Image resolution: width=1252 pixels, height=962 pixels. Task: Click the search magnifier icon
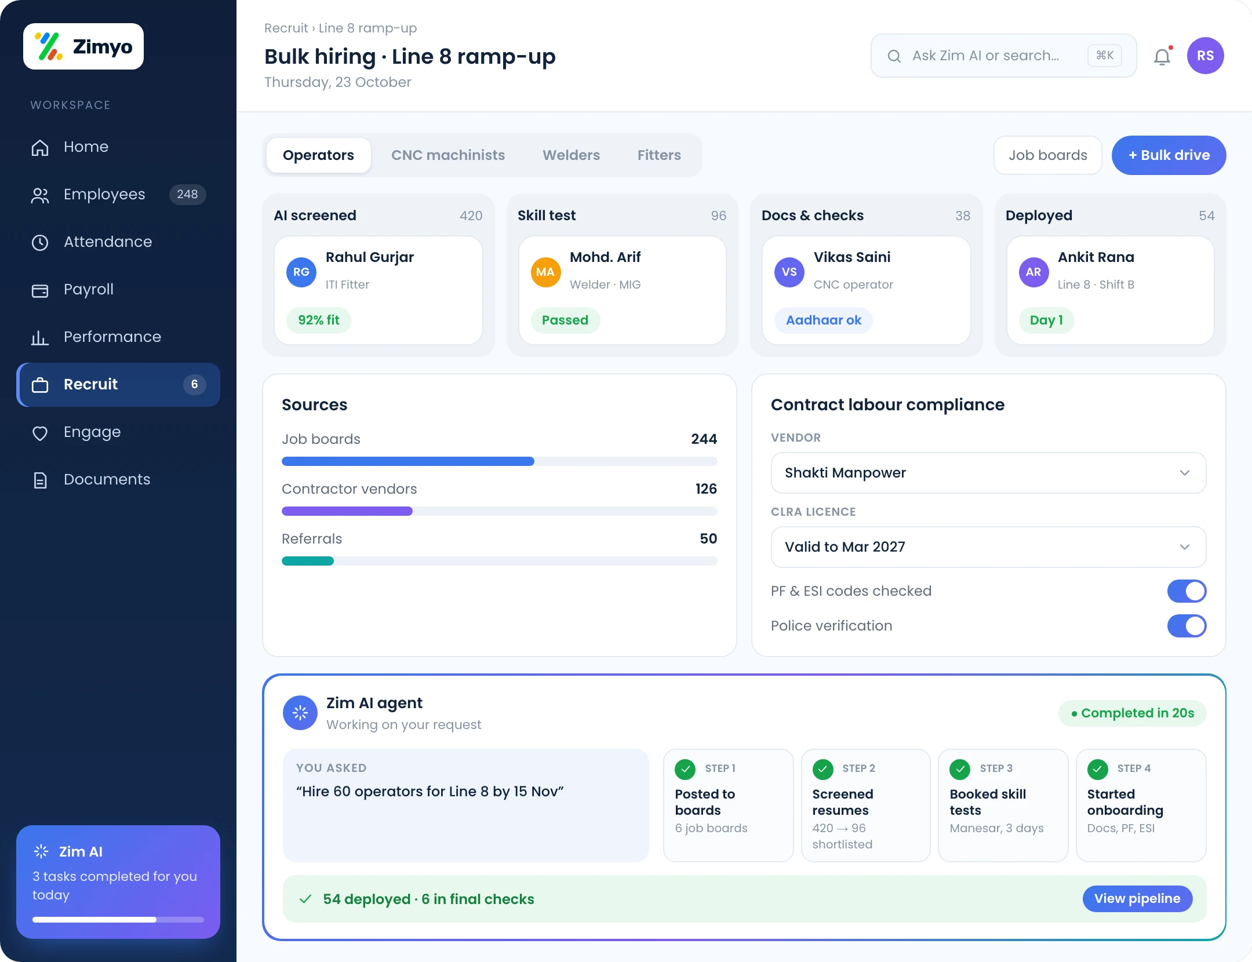894,56
